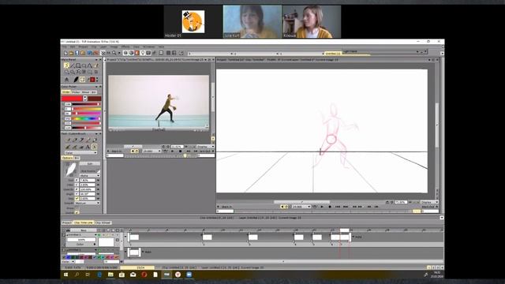Click first layer Color blending mode button
Viewport: 505px width, 284px height.
click(x=80, y=245)
